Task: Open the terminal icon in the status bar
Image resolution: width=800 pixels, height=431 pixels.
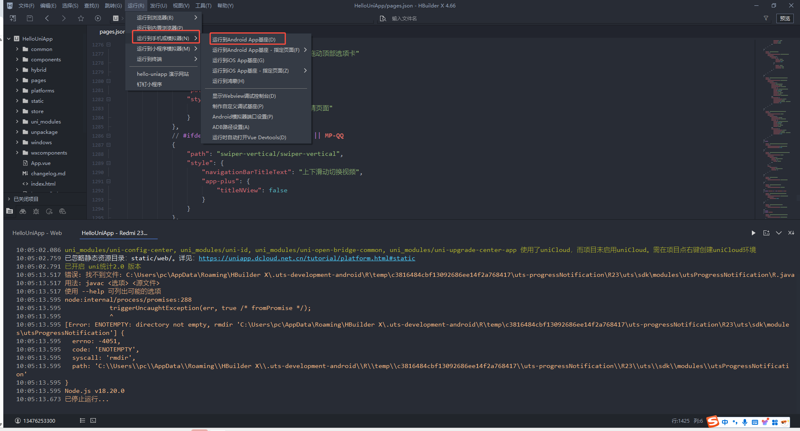Action: (93, 421)
